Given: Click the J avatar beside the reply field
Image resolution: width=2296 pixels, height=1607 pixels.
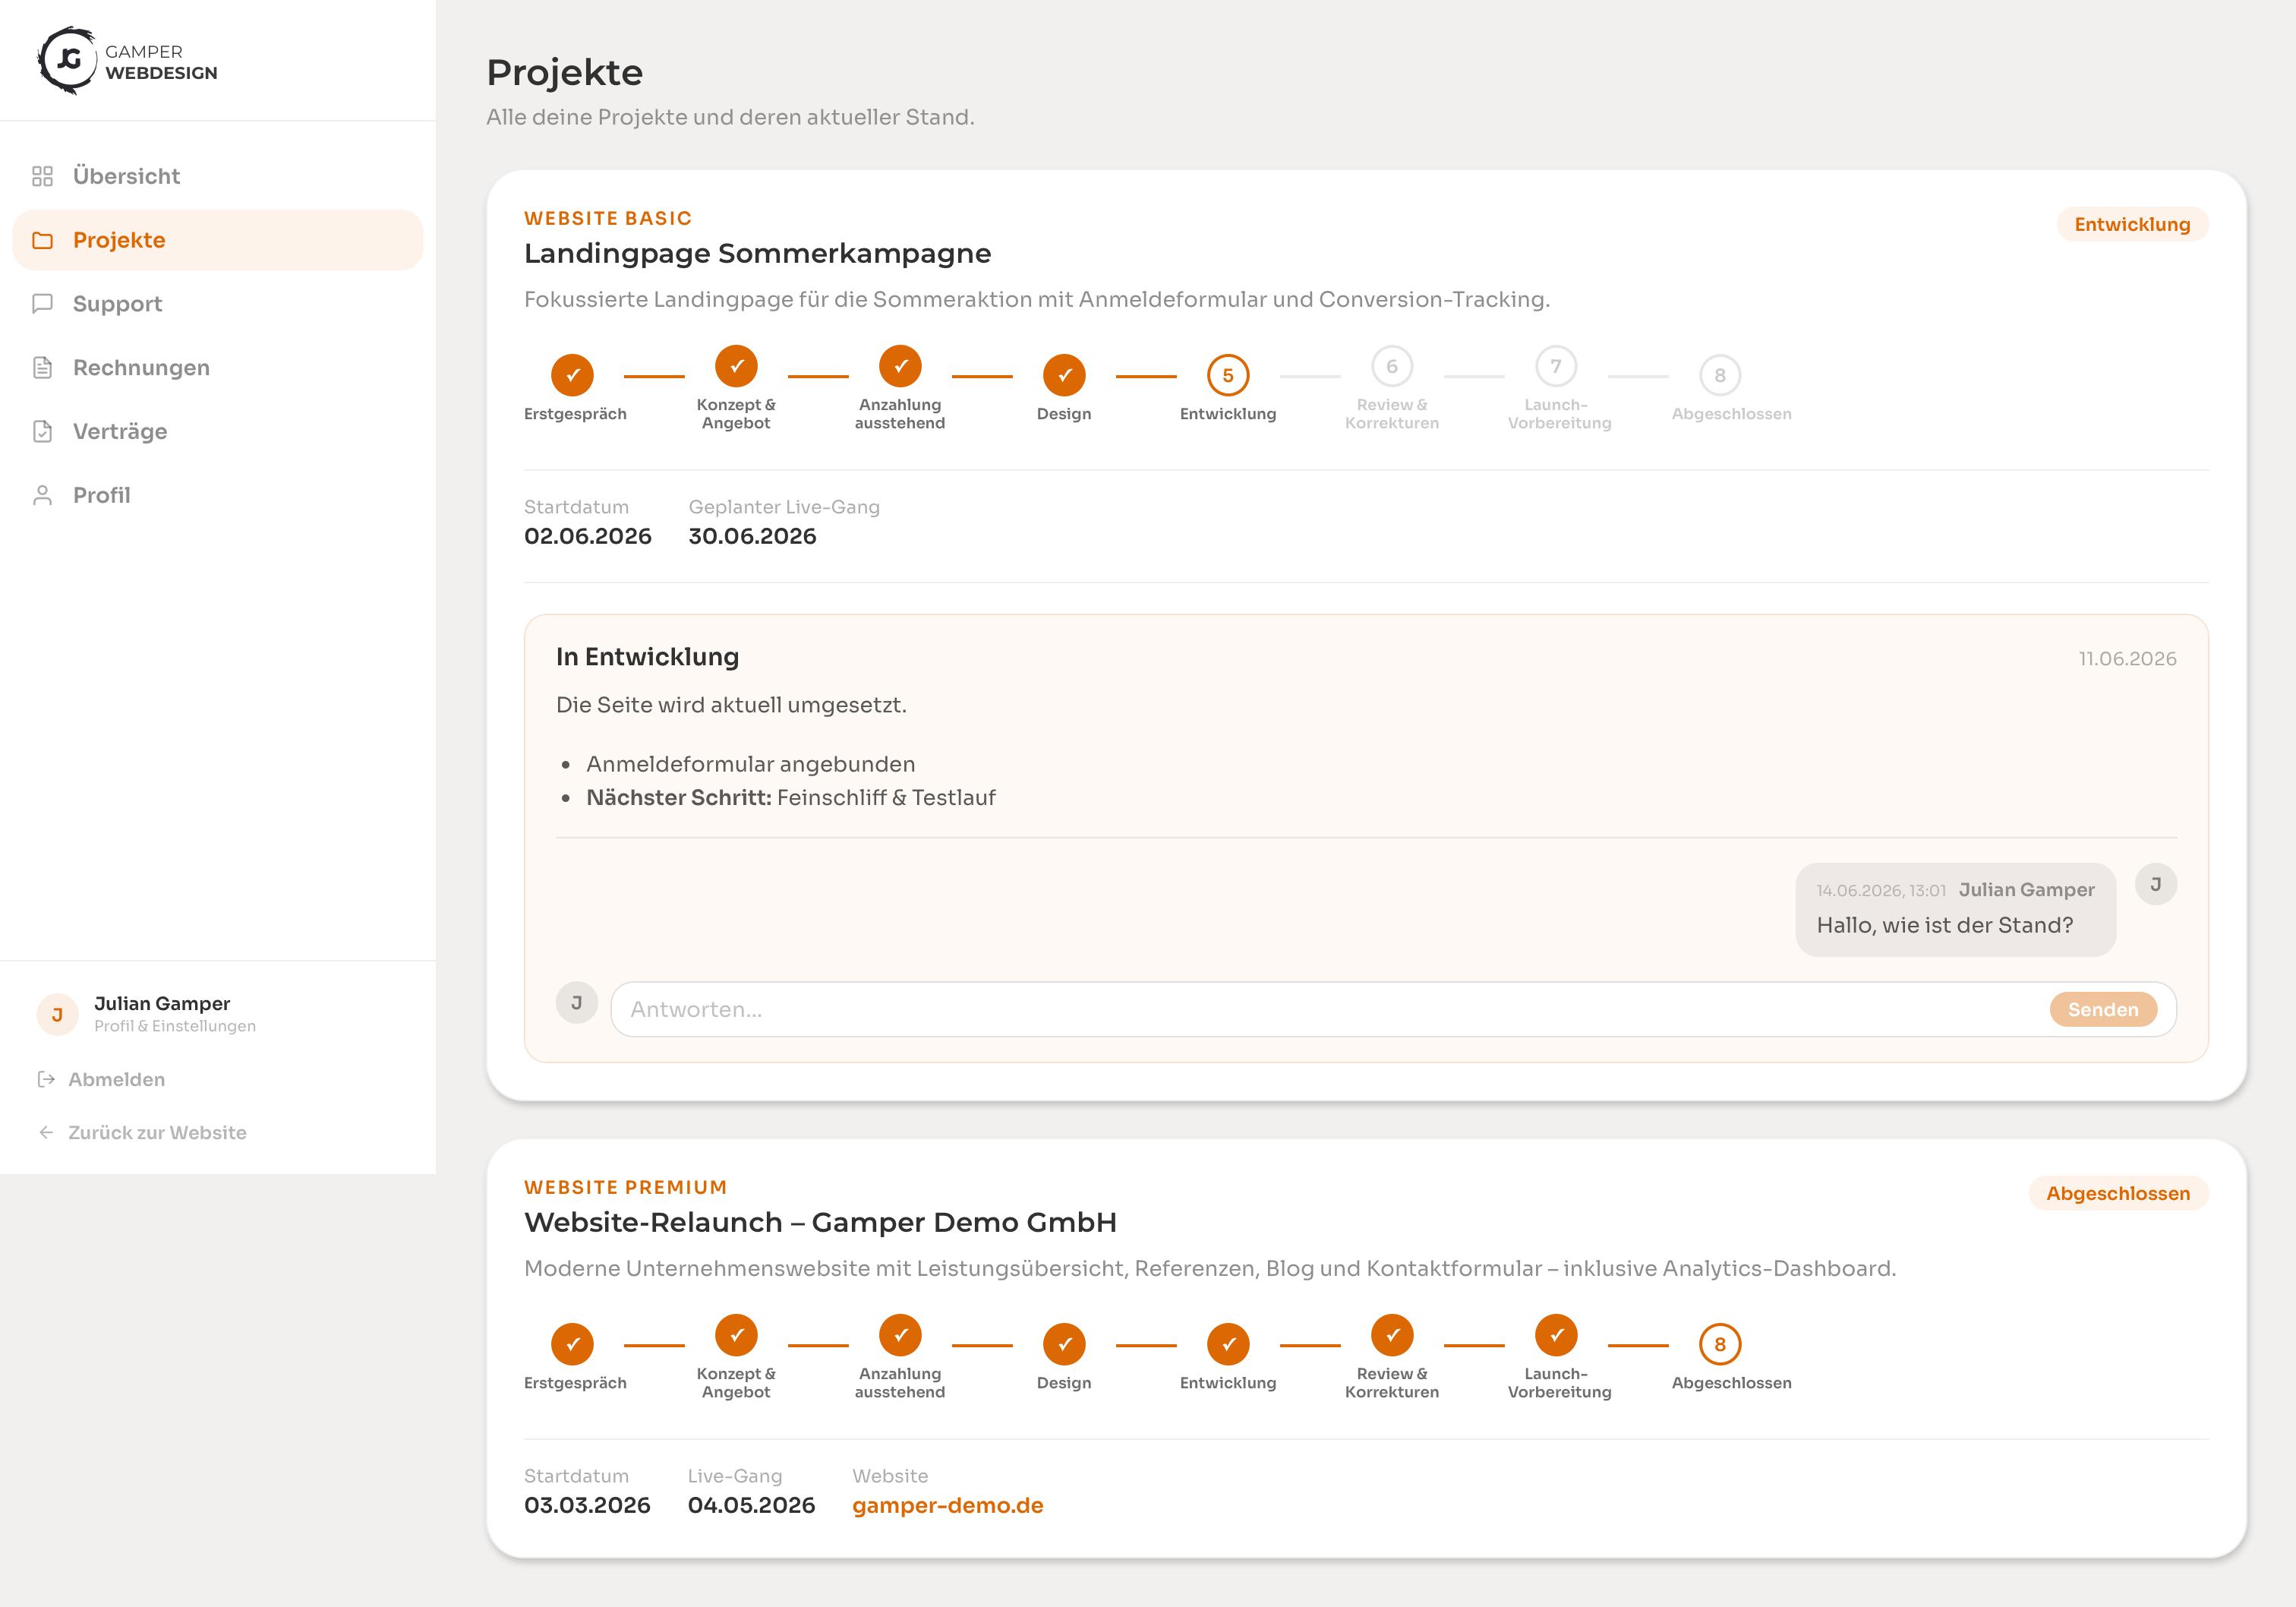Looking at the screenshot, I should coord(577,1002).
